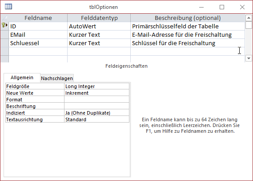Open the Textausrichtung value Standard
The image size is (253, 181).
96,119
